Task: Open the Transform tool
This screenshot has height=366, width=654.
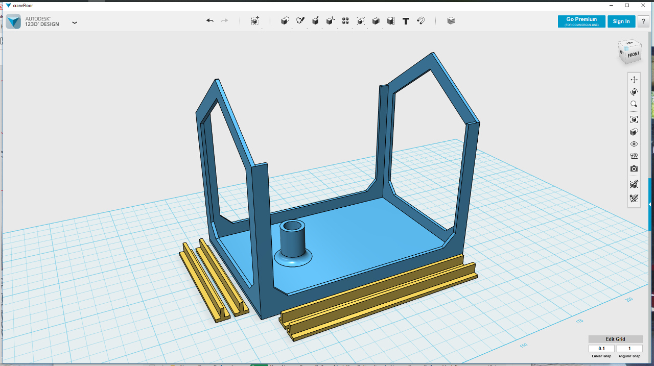Action: pyautogui.click(x=255, y=21)
